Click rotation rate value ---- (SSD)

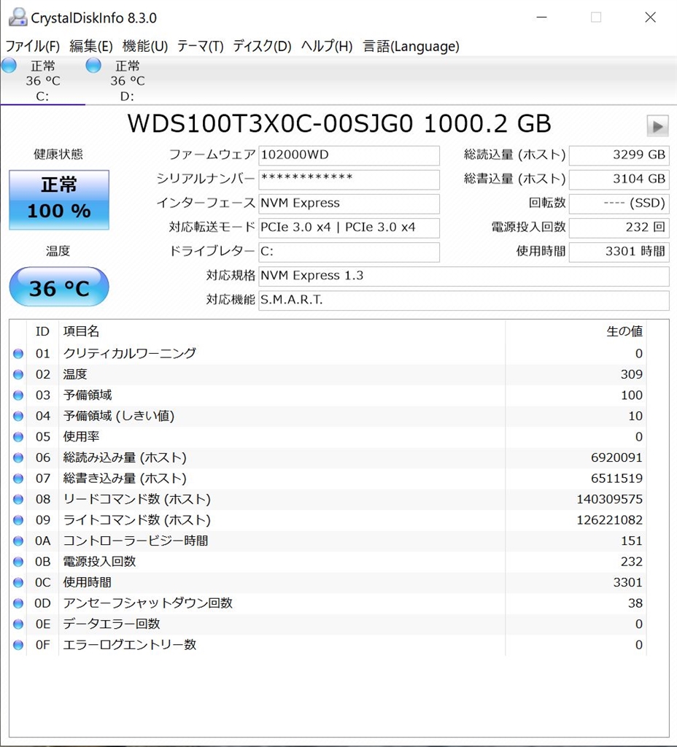coord(619,204)
